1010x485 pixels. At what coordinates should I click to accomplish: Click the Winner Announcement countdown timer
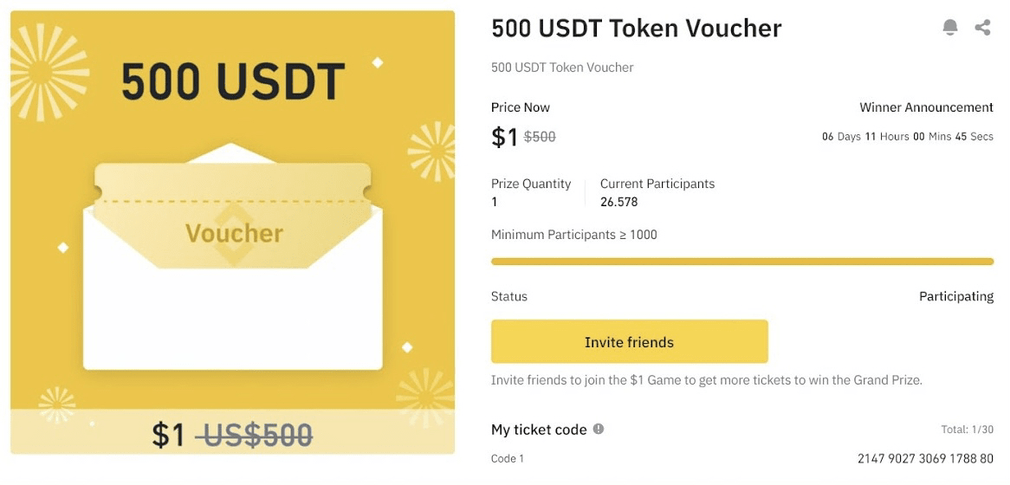(x=907, y=137)
